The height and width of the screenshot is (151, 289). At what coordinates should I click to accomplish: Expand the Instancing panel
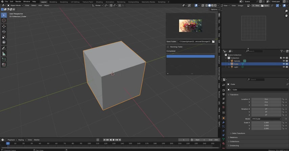[x=234, y=146]
